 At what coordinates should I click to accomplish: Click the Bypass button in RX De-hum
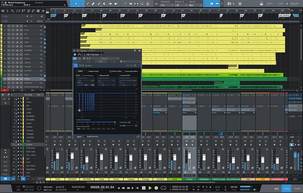(79, 136)
